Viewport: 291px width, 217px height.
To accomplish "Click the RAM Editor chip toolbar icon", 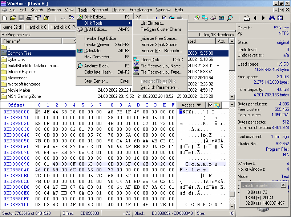I will (x=213, y=18).
